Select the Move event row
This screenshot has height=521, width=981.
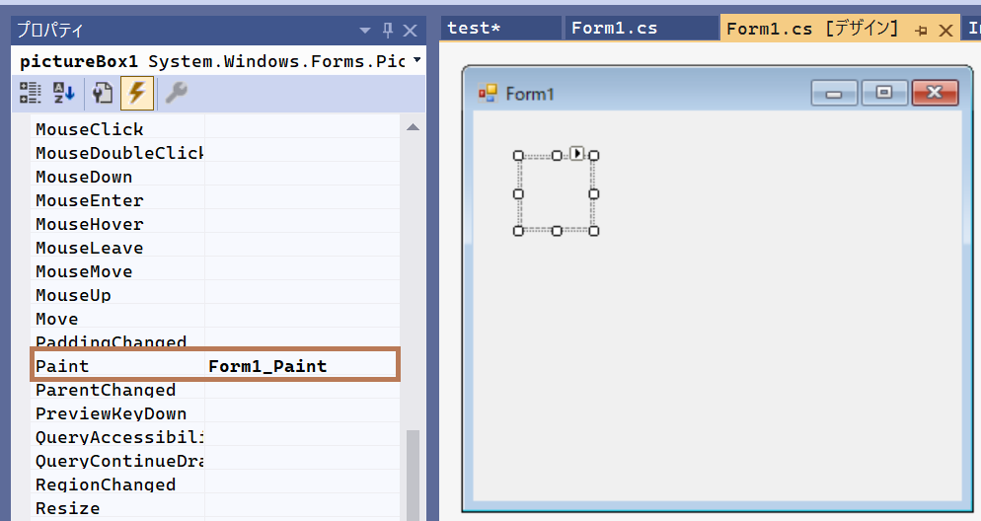point(214,319)
